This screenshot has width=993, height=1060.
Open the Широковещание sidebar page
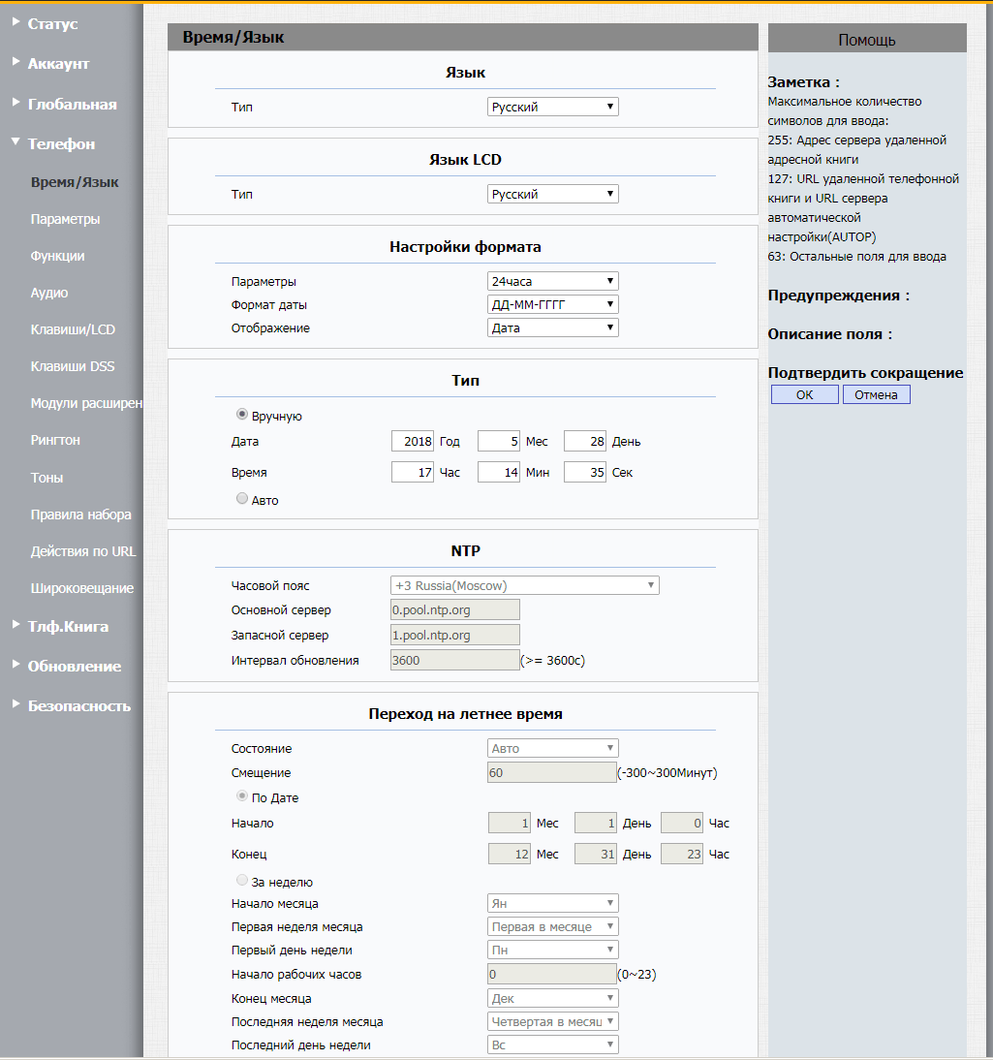[81, 588]
